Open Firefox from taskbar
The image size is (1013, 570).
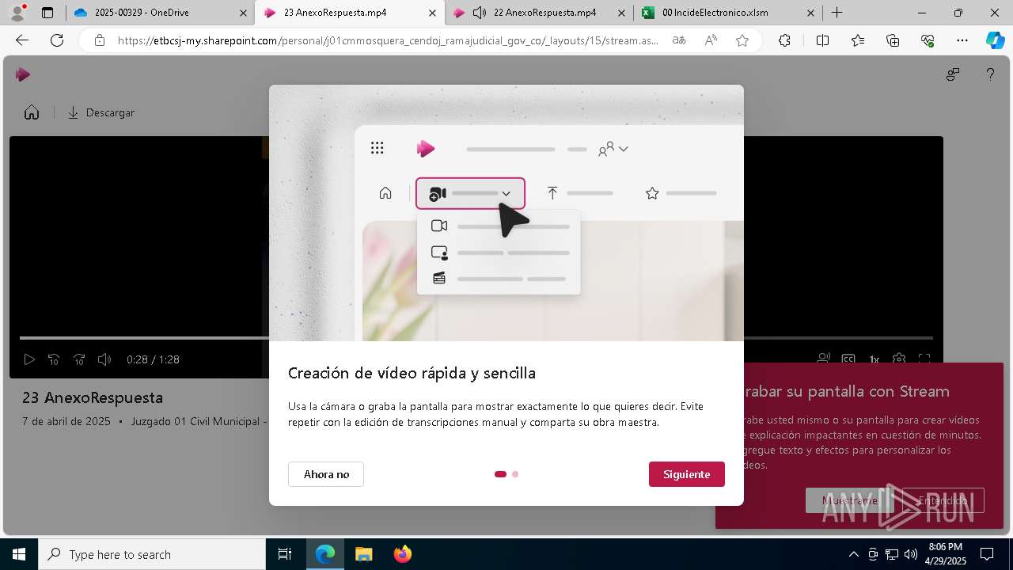pos(402,554)
